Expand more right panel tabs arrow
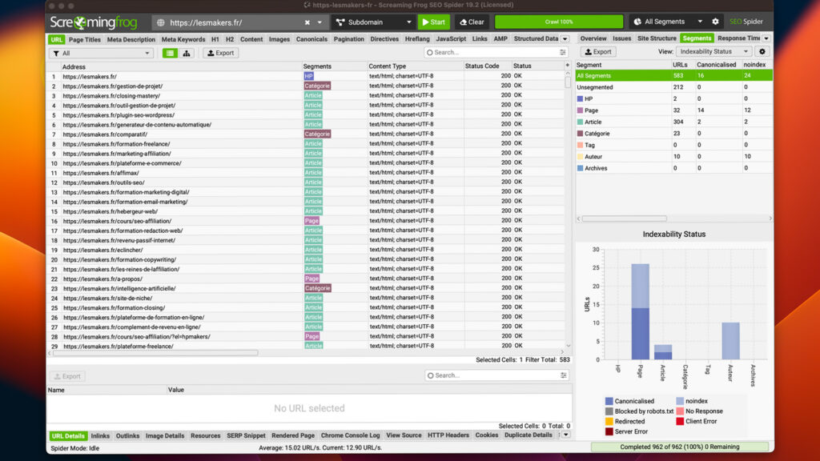The width and height of the screenshot is (820, 461). point(766,38)
